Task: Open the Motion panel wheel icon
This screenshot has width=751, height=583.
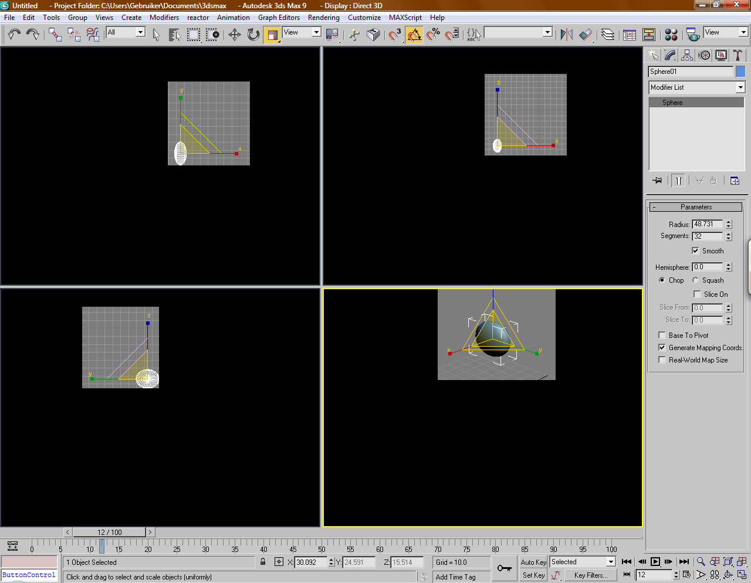Action: (x=705, y=55)
